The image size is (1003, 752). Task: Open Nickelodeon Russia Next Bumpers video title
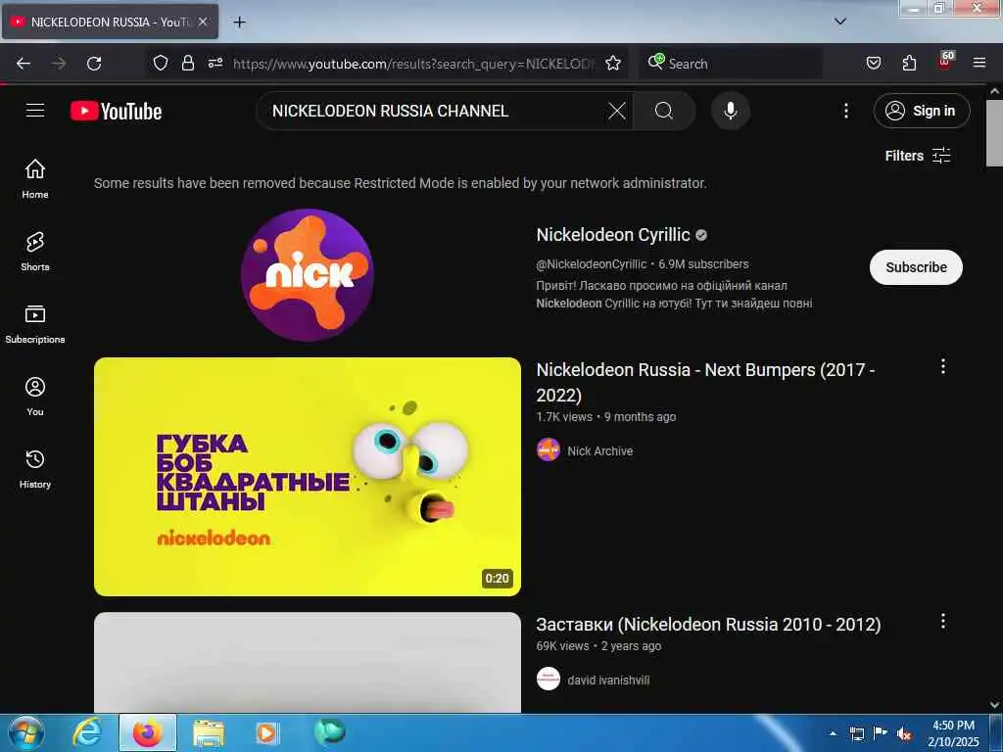(x=705, y=382)
